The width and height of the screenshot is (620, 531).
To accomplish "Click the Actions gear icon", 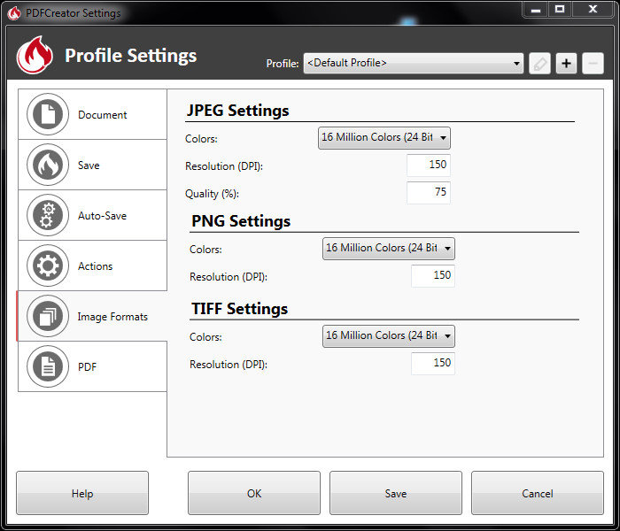I will tap(48, 265).
